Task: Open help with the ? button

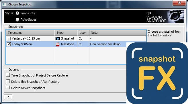Action: click(8, 97)
